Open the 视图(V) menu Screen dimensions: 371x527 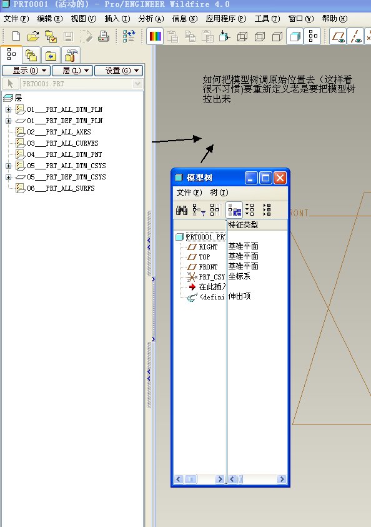[83, 19]
